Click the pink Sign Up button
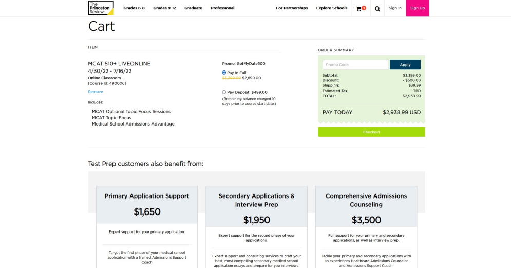511x268 pixels. click(417, 8)
